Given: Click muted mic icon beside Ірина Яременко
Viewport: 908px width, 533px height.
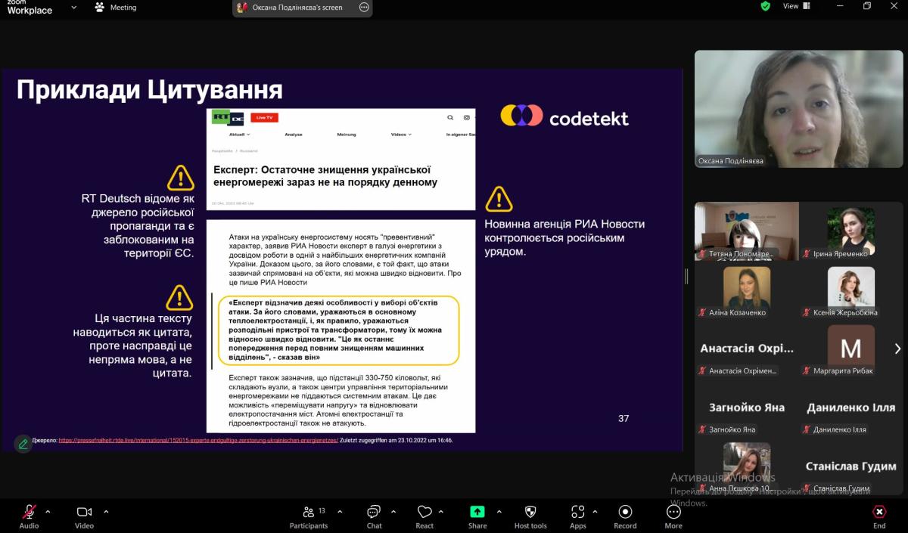Looking at the screenshot, I should pos(807,254).
